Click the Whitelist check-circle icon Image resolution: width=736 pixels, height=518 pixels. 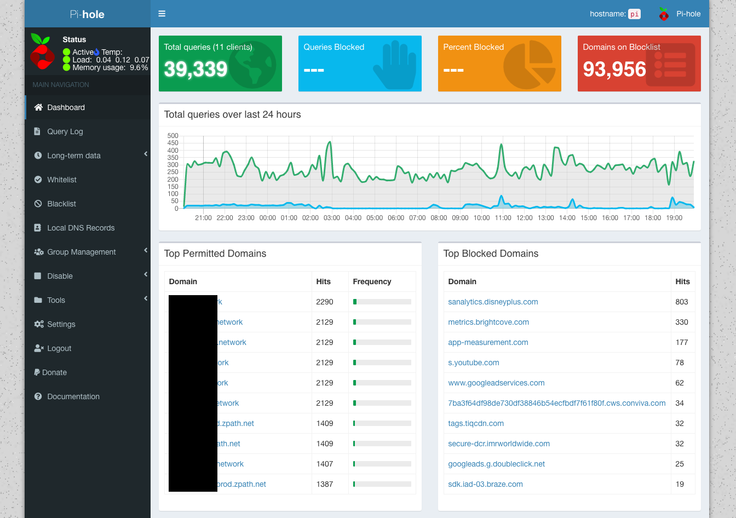[38, 180]
